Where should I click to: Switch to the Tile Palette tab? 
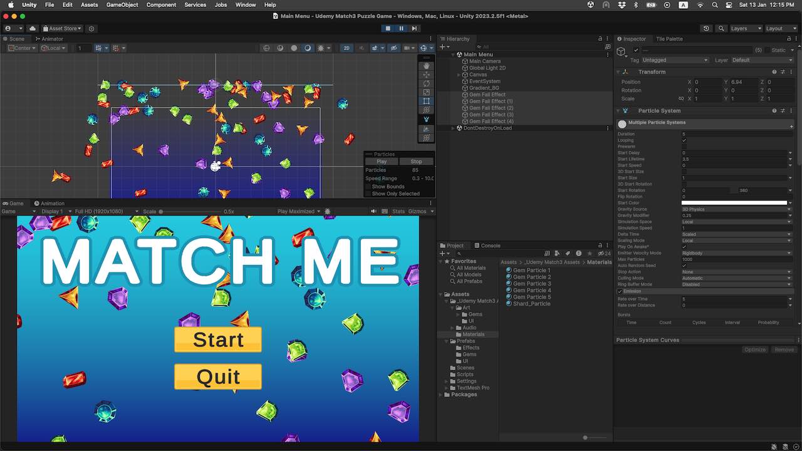(669, 39)
